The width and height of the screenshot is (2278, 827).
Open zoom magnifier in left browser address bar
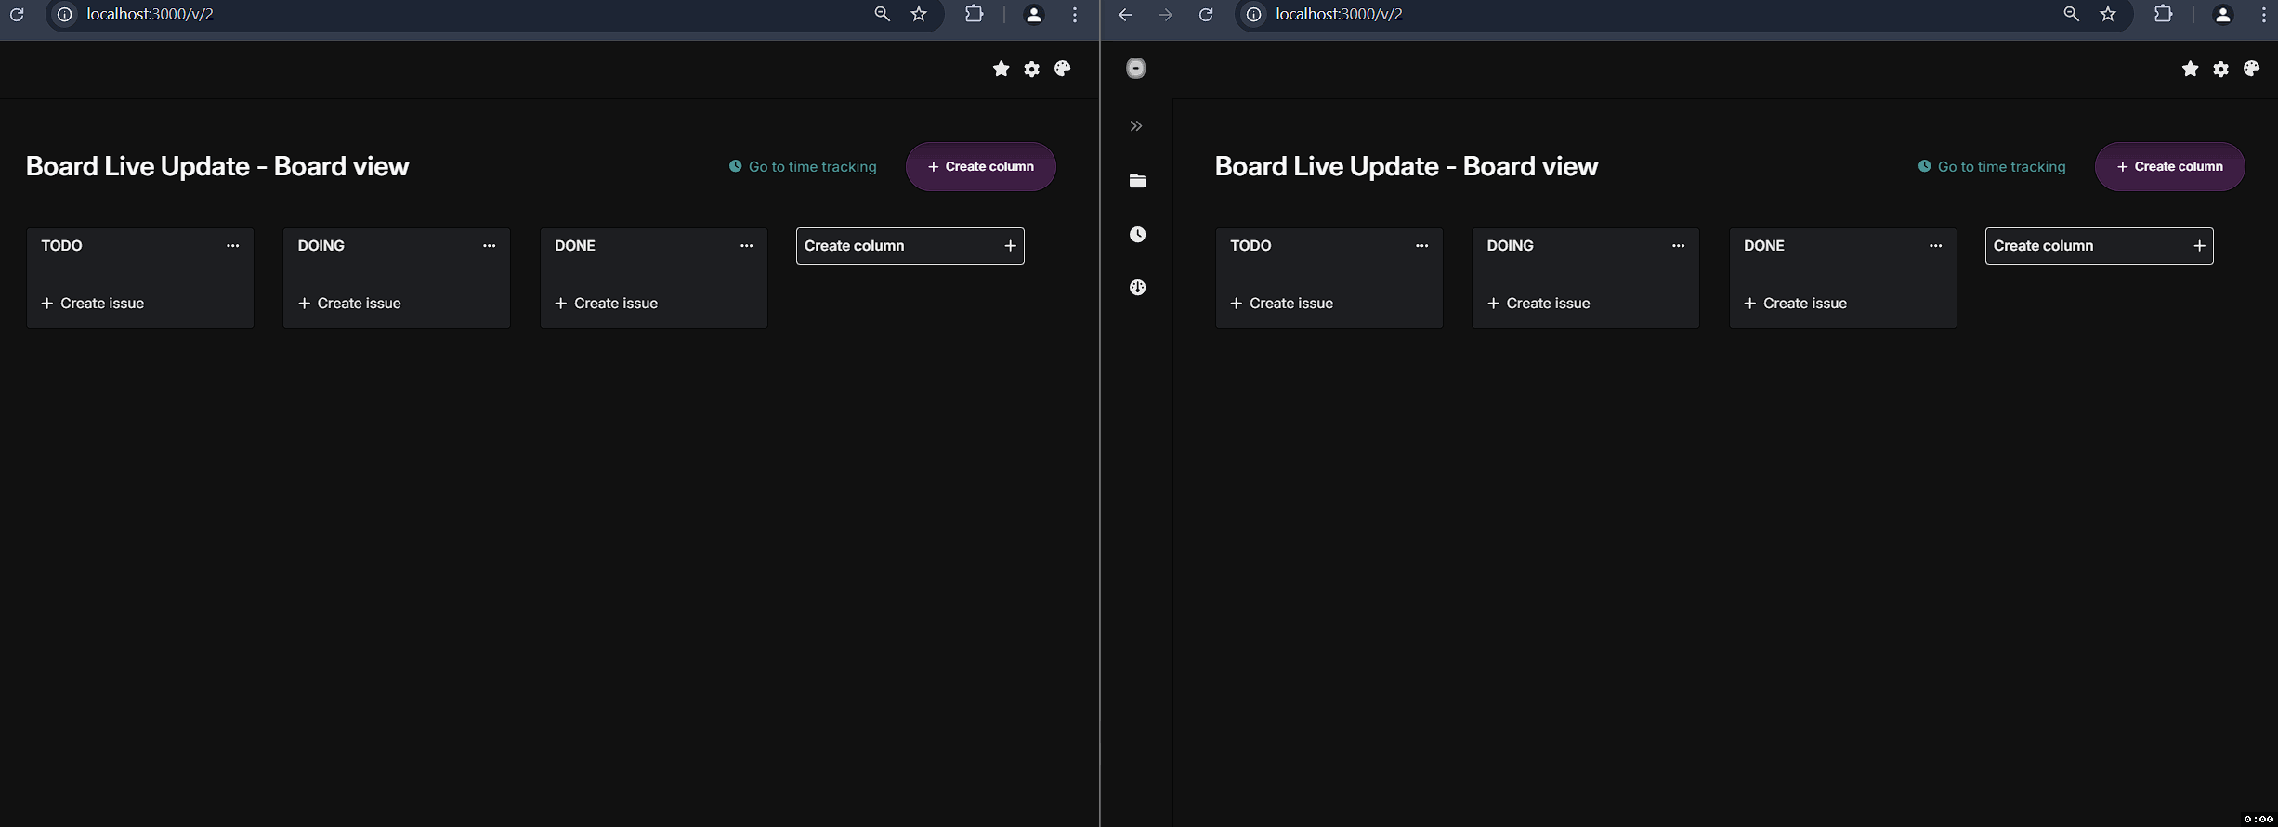click(882, 14)
